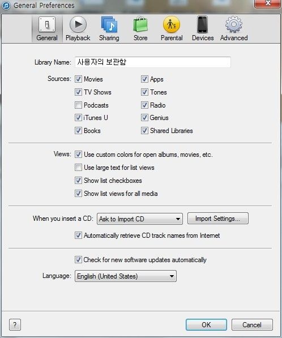Screen dimensions: 282x338
Task: Click the iTunes icon in the title bar
Action: [x=6, y=5]
